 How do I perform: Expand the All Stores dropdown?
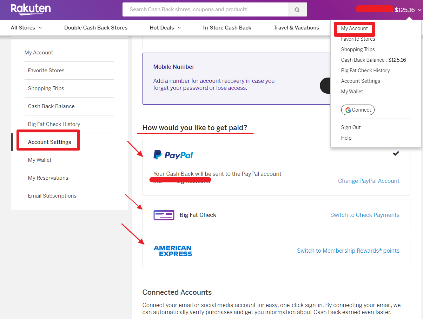26,28
